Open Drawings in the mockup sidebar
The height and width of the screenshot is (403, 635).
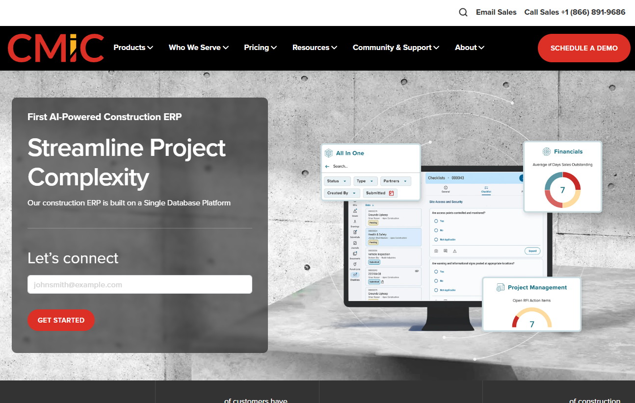355,223
